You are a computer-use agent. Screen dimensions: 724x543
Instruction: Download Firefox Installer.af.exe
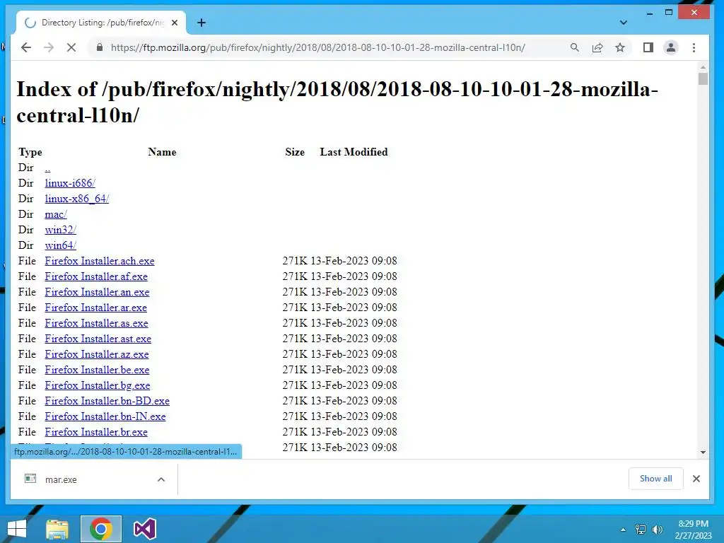[x=96, y=276]
